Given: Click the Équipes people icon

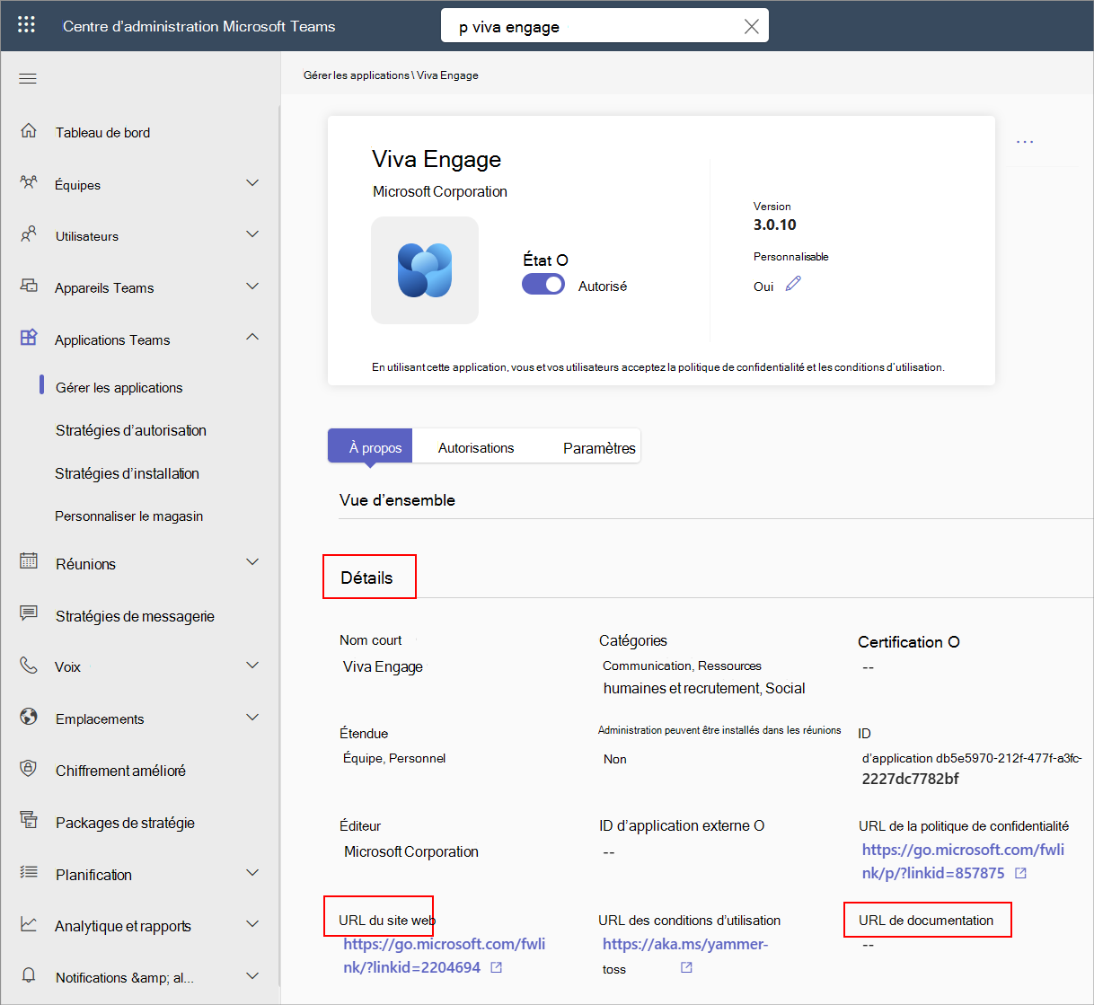Looking at the screenshot, I should click(x=29, y=183).
